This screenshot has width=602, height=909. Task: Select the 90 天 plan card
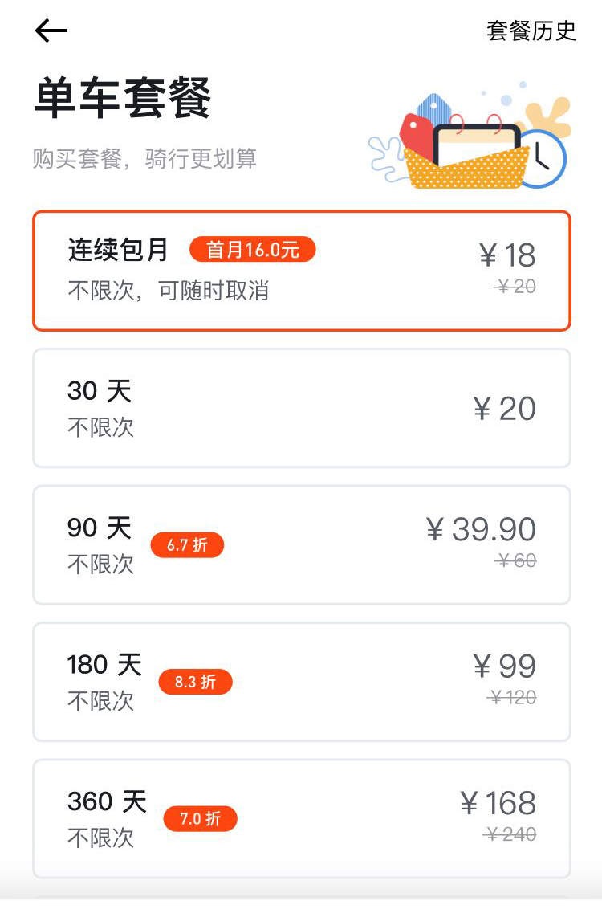pos(302,545)
